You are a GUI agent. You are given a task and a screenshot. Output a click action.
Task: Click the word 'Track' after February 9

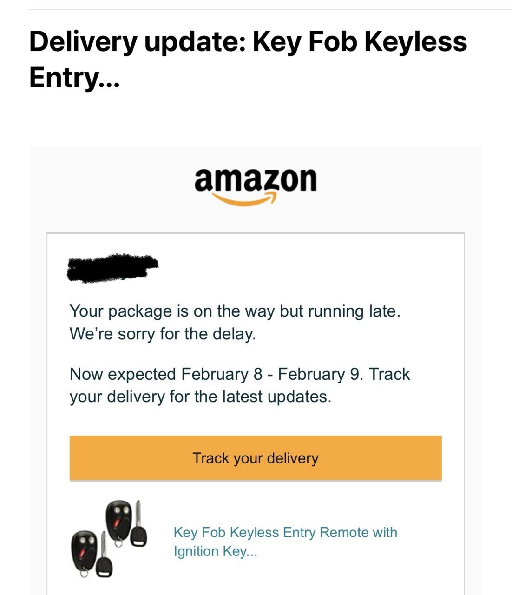point(389,374)
